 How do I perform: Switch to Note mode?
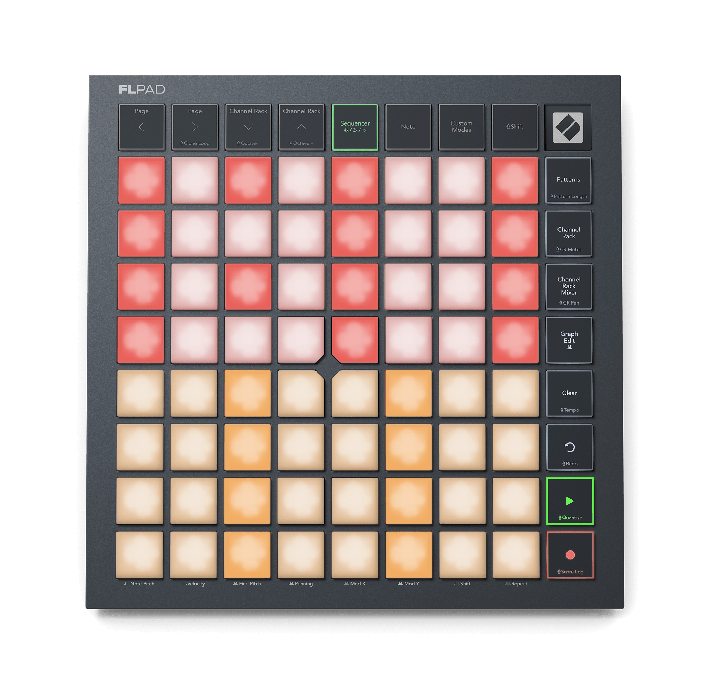pos(408,127)
